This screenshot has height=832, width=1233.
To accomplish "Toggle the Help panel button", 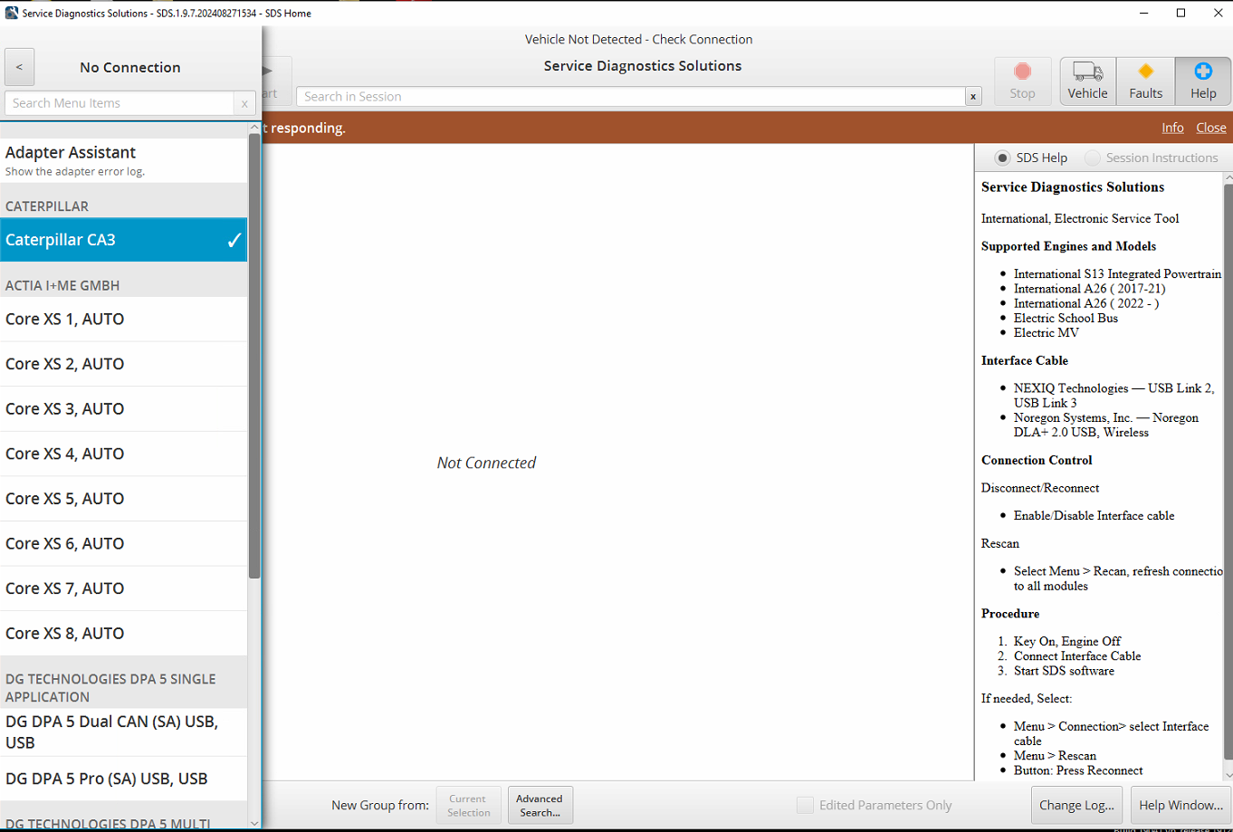I will (1203, 81).
